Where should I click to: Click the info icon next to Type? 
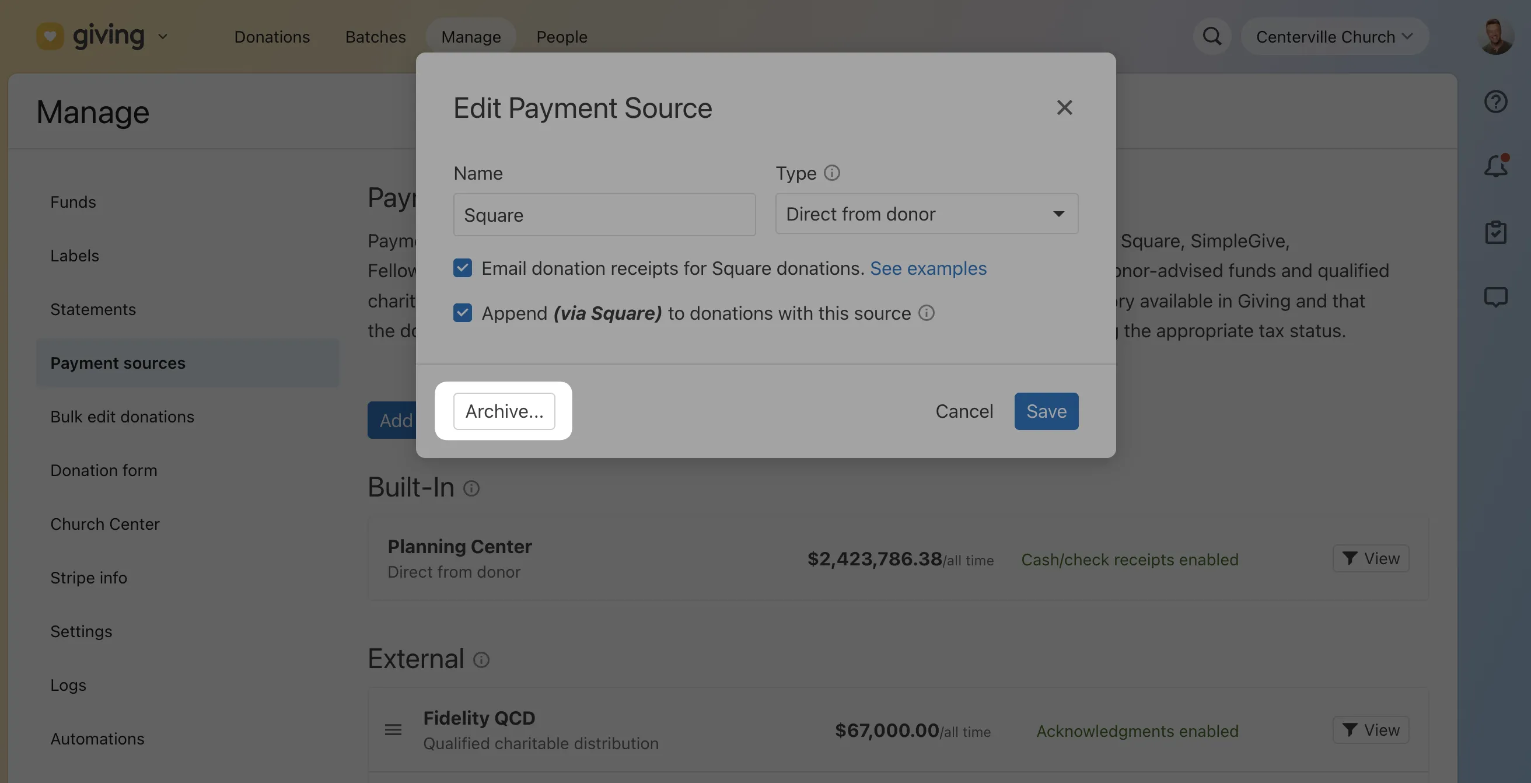(x=831, y=173)
